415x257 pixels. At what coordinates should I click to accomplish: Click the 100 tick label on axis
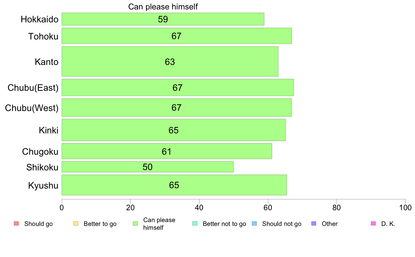tap(405, 208)
